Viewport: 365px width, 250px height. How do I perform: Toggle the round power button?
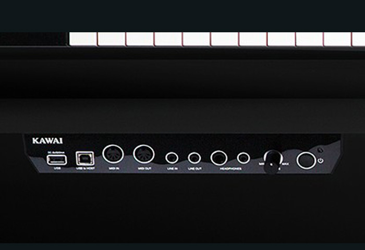[306, 160]
